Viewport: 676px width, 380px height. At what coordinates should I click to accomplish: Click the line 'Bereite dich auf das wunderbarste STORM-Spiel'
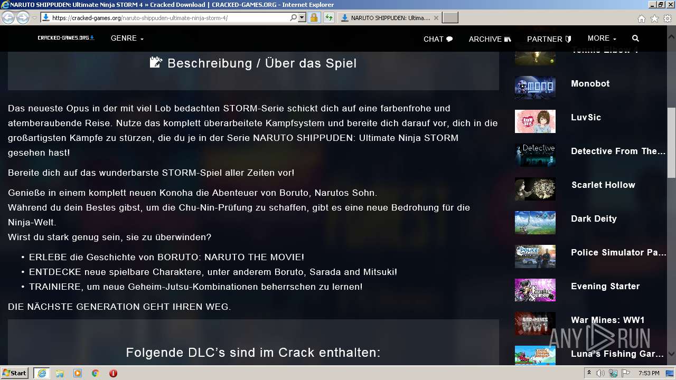151,173
